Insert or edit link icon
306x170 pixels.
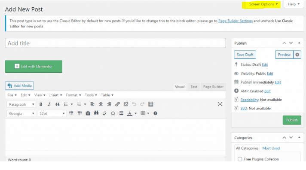117,104
